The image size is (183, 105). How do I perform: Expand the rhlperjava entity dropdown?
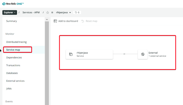pyautogui.click(x=70, y=12)
